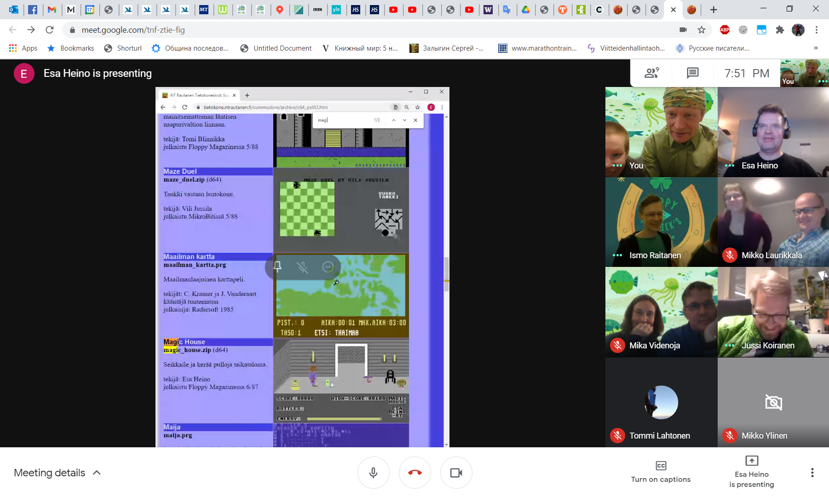Viewport: 829px width, 497px height.
Task: Click the AdBlock Plus extension icon
Action: pos(725,30)
